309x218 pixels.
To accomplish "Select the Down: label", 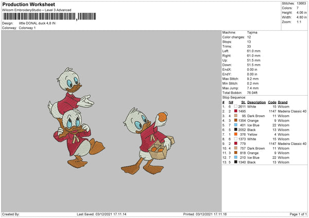I will point(227,65).
